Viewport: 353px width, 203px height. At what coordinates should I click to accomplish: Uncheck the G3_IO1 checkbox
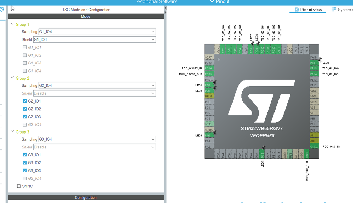[25, 155]
